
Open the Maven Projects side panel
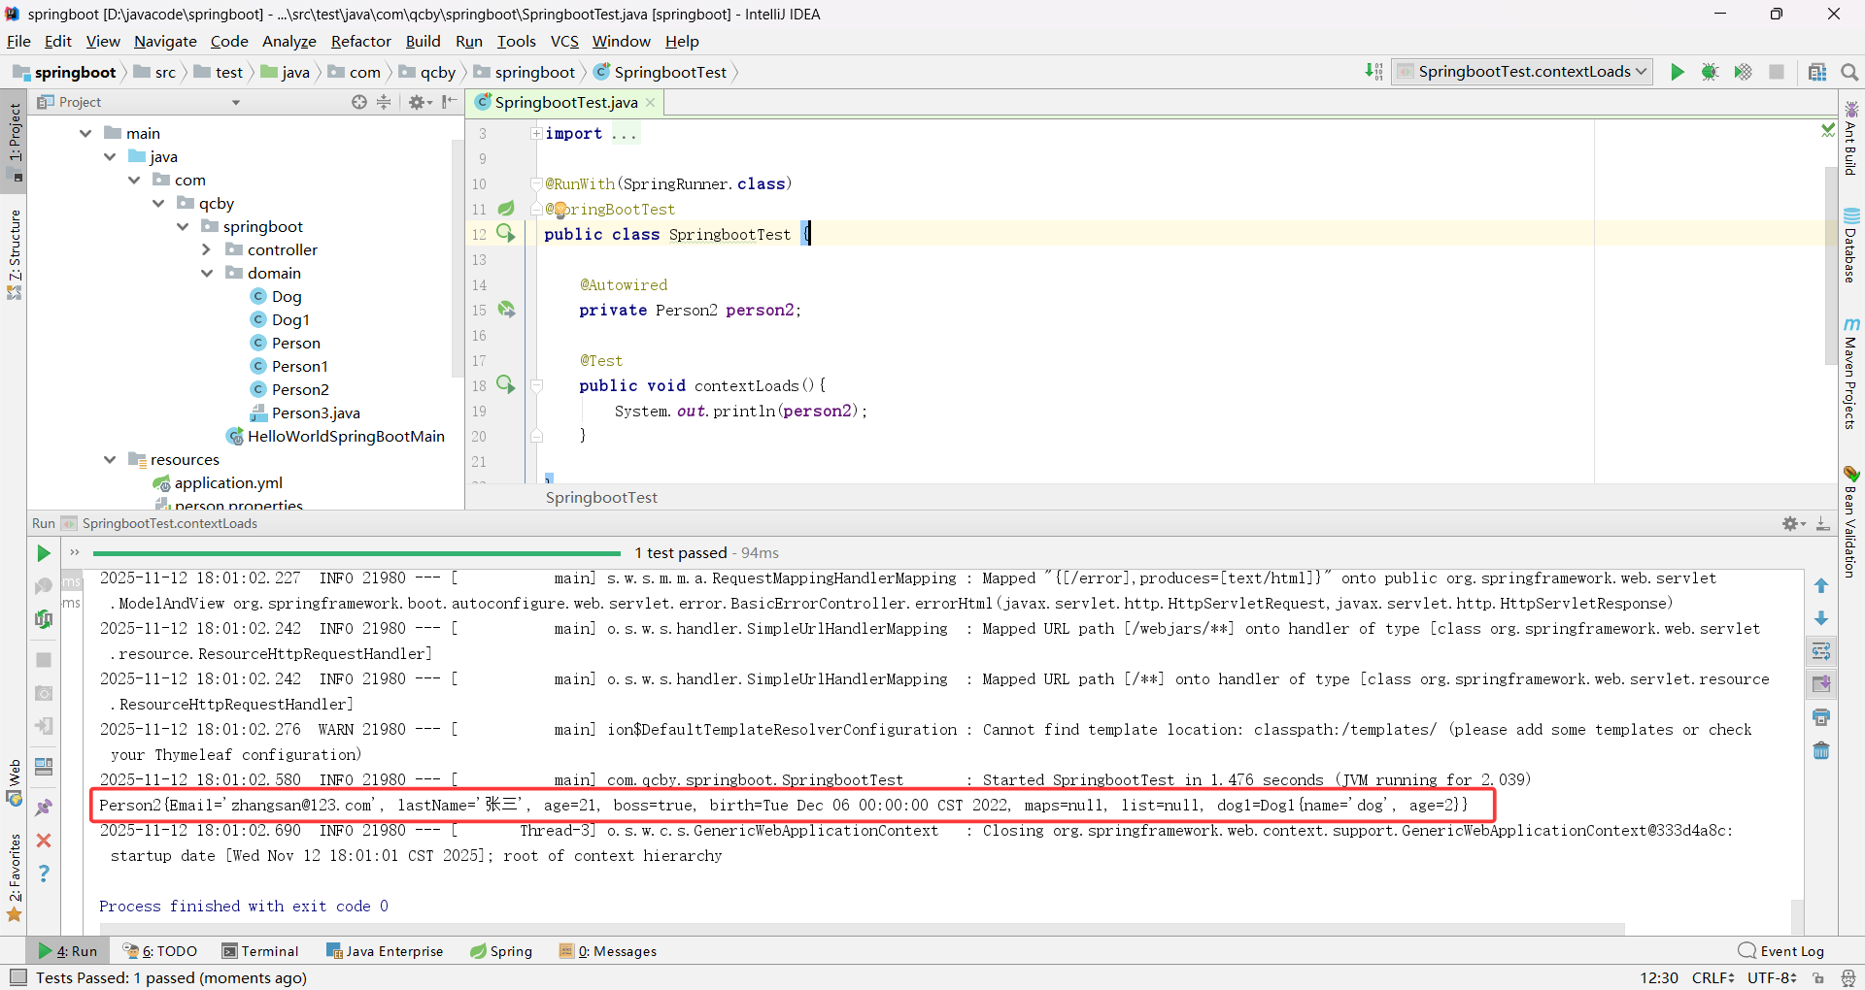tap(1851, 374)
